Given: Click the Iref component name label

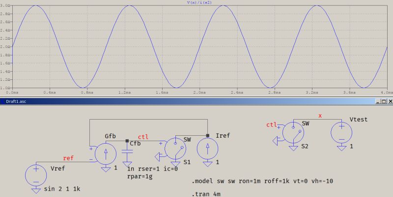Looking at the screenshot, I should [223, 136].
